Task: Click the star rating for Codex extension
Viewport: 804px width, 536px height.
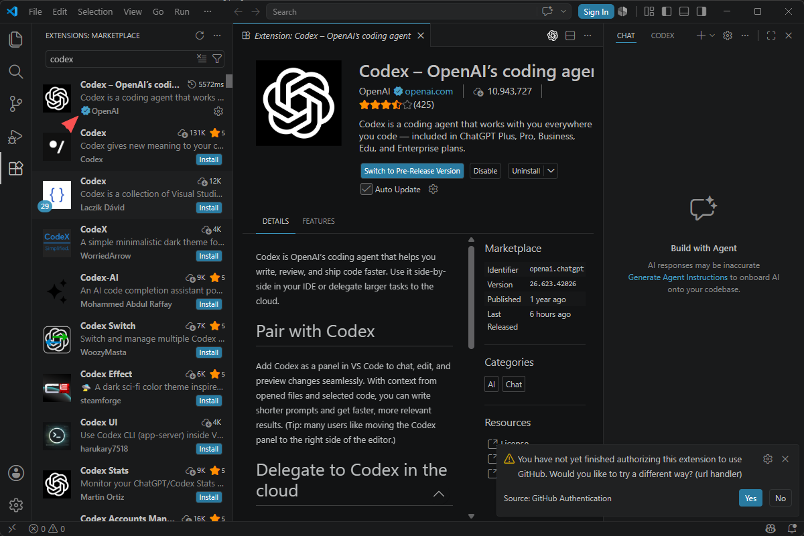Action: pos(385,105)
